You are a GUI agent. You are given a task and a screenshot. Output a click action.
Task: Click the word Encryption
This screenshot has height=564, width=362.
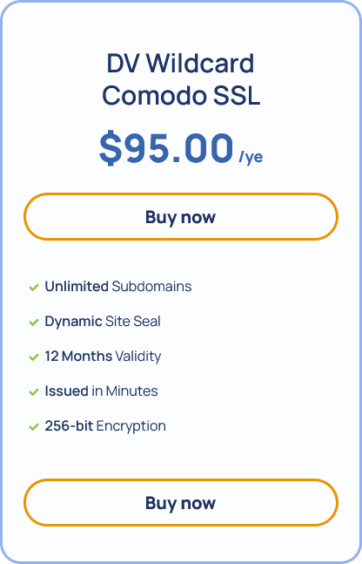tap(131, 426)
